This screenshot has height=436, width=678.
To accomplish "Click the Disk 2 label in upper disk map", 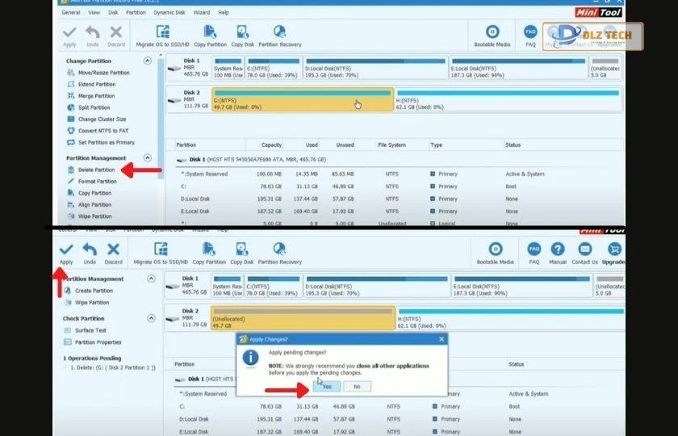I will [191, 93].
